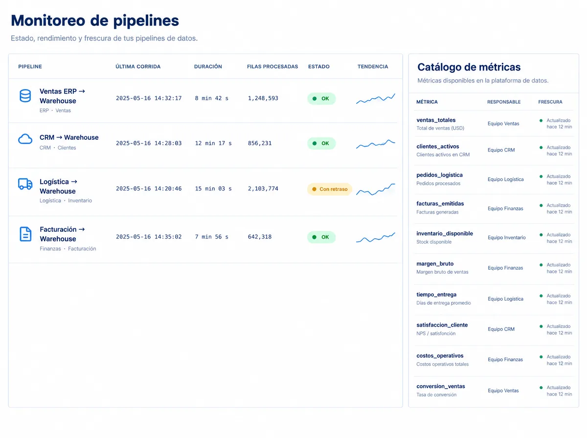Click freshness status of conversion_ventas
Image resolution: width=587 pixels, height=438 pixels.
[556, 391]
